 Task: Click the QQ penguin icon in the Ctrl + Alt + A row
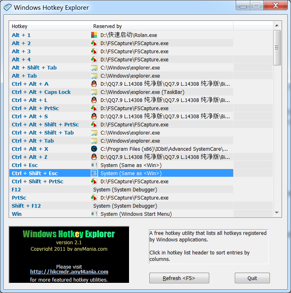(94, 84)
